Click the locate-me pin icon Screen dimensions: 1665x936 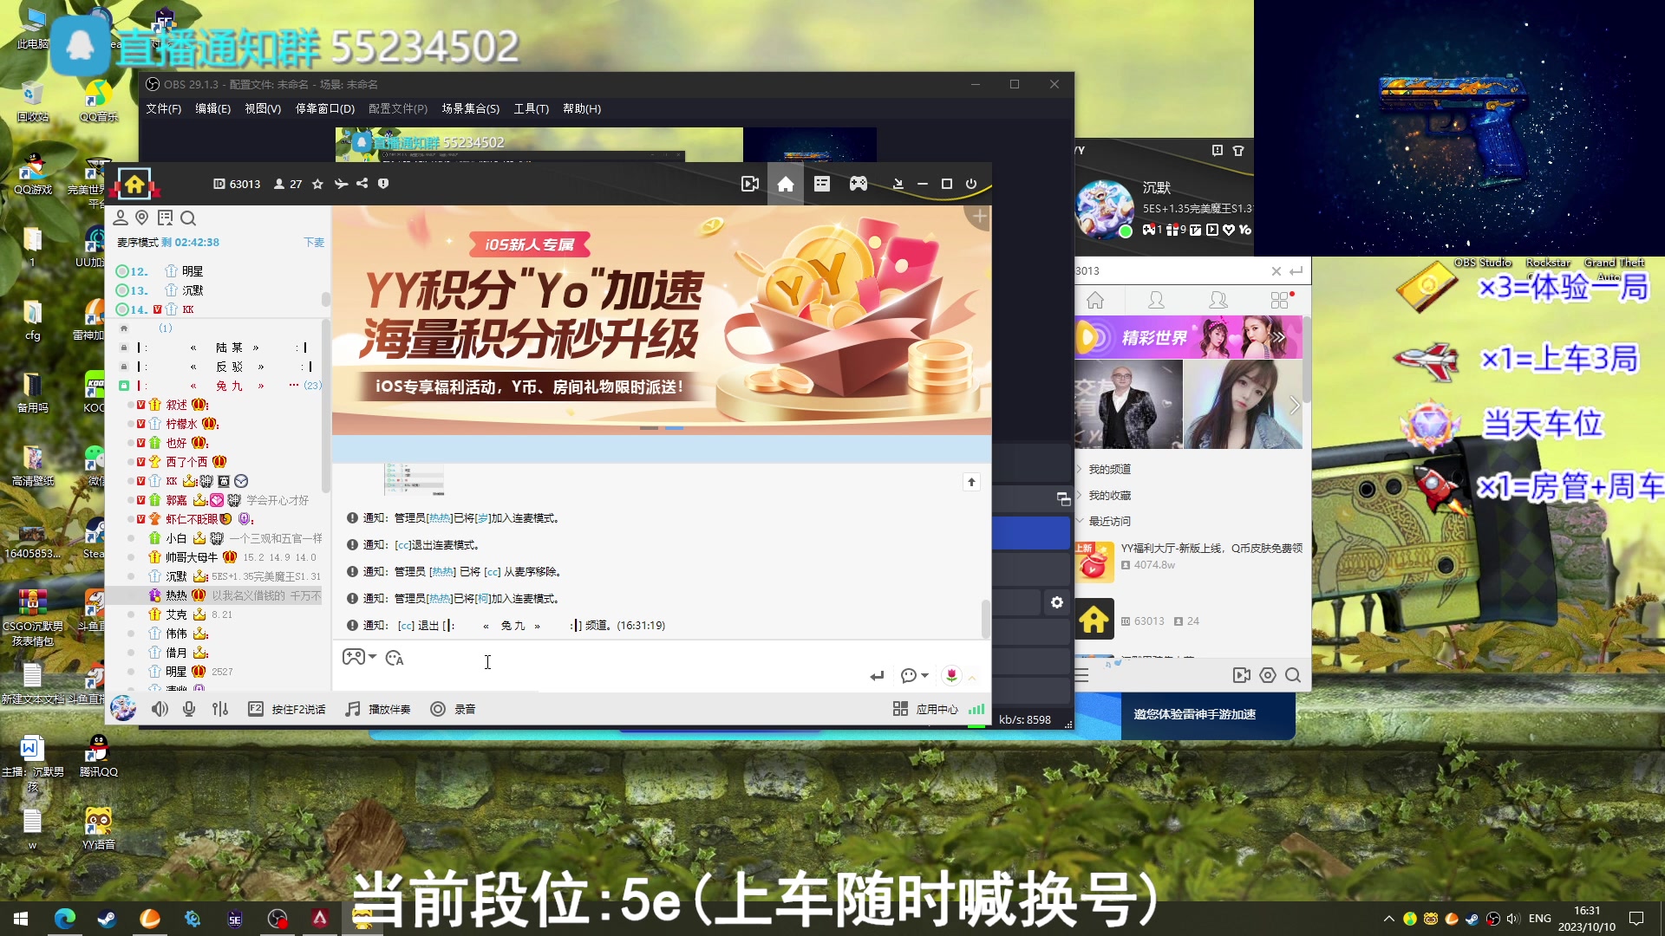click(142, 218)
